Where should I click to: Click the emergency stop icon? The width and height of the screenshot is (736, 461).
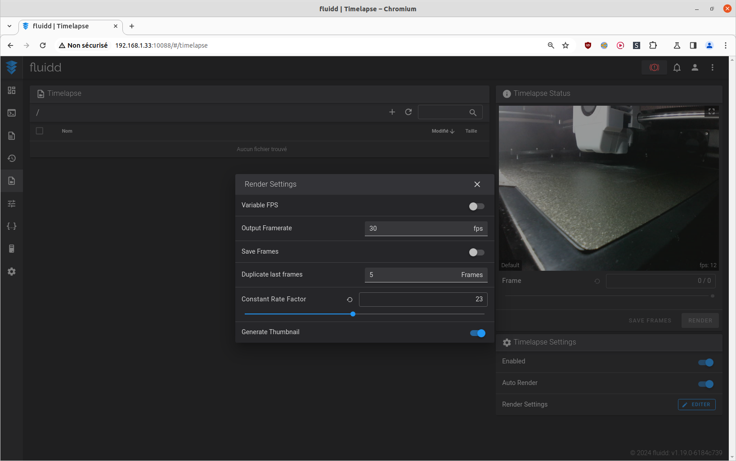[654, 67]
